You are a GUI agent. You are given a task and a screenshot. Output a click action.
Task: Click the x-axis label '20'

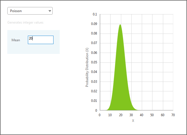121,115
